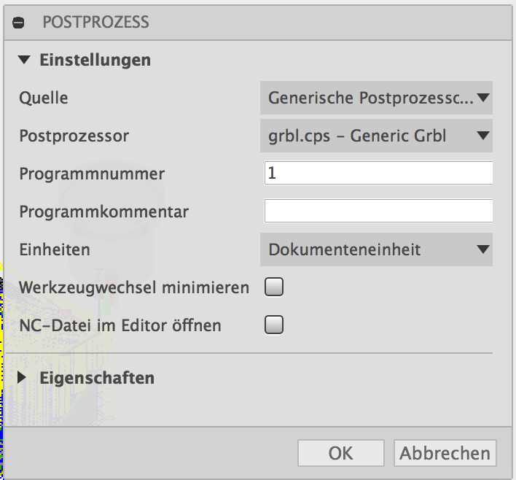Viewport: 516px width, 480px height.
Task: Tick the NC-Datei im Editor öffnen checkbox
Action: pyautogui.click(x=274, y=325)
